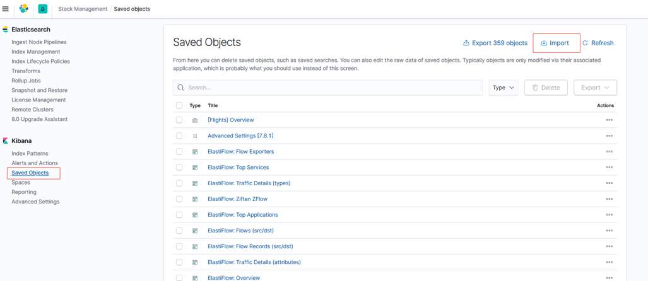Screen dimensions: 648x281
Task: Click the type icon for ElastiFlow: Flows (src/dst)
Action: tap(195, 231)
